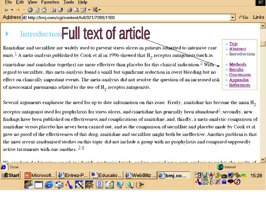Click the 15:28 clock in the tray
This screenshot has height=199, width=266.
(256, 176)
